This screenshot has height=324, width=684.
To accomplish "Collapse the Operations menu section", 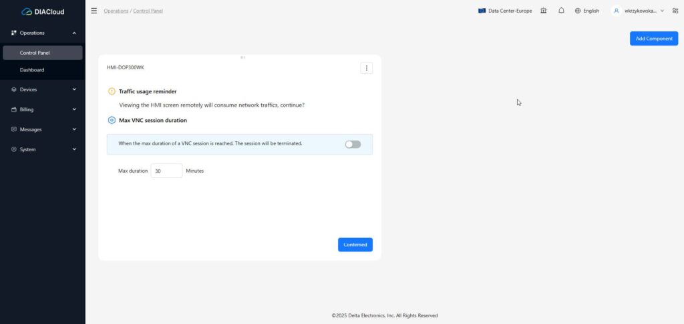I will tap(74, 33).
